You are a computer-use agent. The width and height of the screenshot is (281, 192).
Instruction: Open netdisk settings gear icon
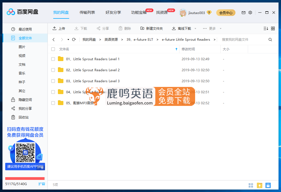[x=250, y=12]
